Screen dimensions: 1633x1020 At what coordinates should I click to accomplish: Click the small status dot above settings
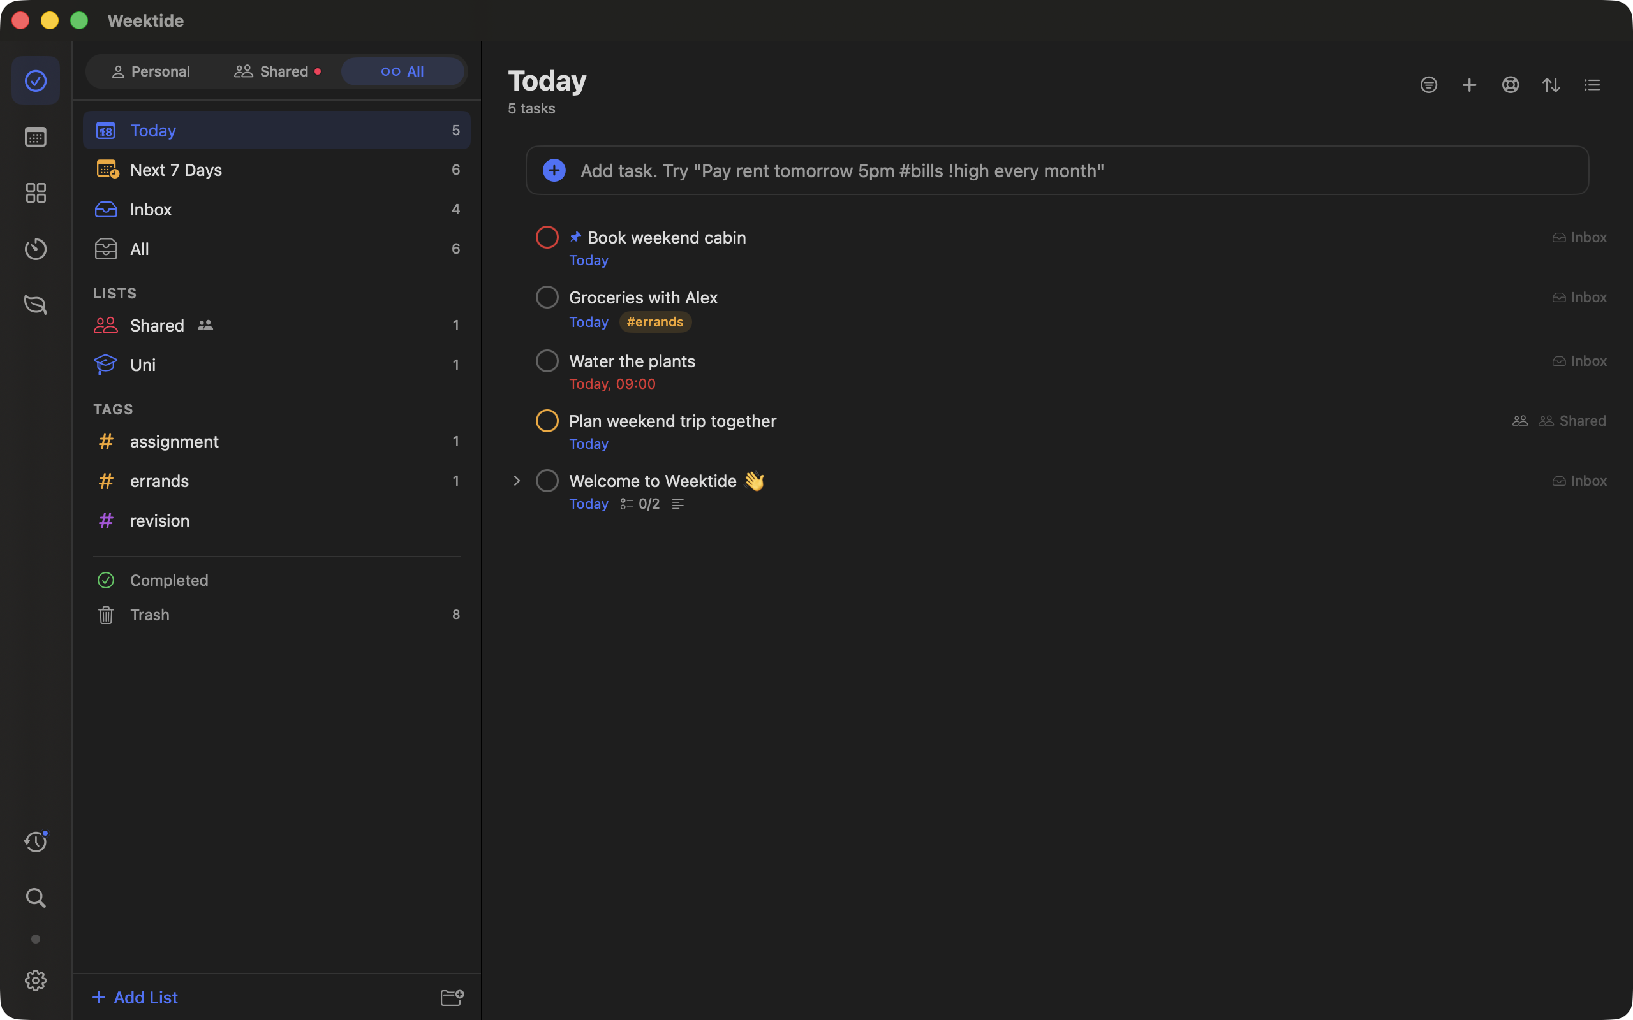pos(36,939)
